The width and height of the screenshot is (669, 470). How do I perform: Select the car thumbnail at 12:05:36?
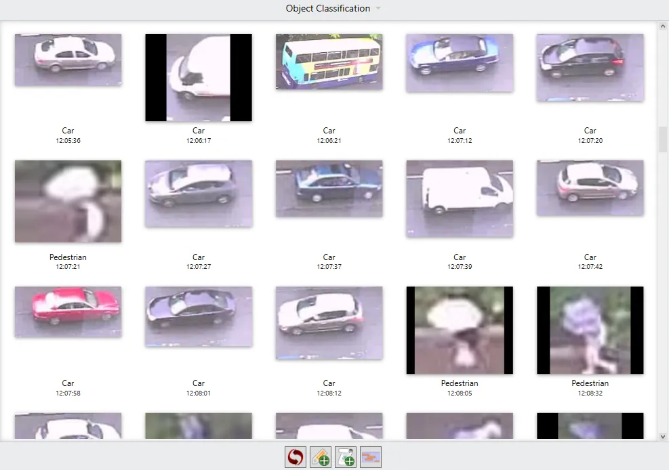pyautogui.click(x=68, y=60)
